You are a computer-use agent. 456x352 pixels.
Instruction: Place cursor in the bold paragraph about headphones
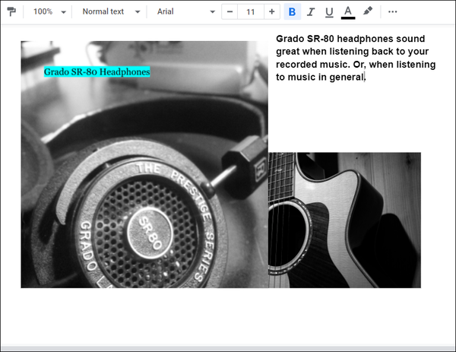point(356,58)
